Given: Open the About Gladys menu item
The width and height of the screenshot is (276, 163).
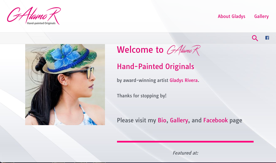Looking at the screenshot, I should click(231, 16).
